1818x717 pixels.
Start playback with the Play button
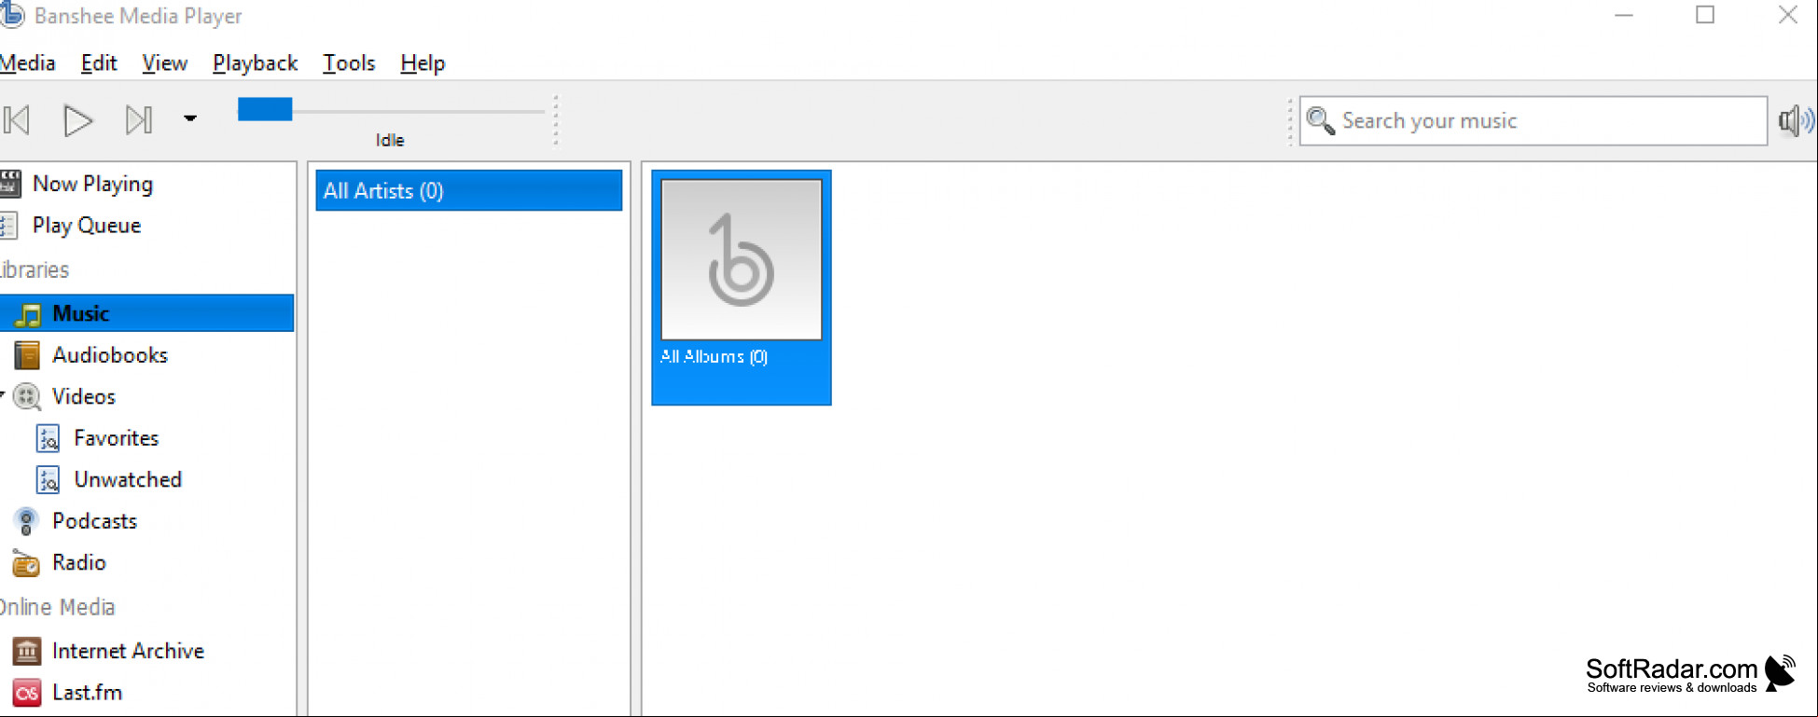77,120
